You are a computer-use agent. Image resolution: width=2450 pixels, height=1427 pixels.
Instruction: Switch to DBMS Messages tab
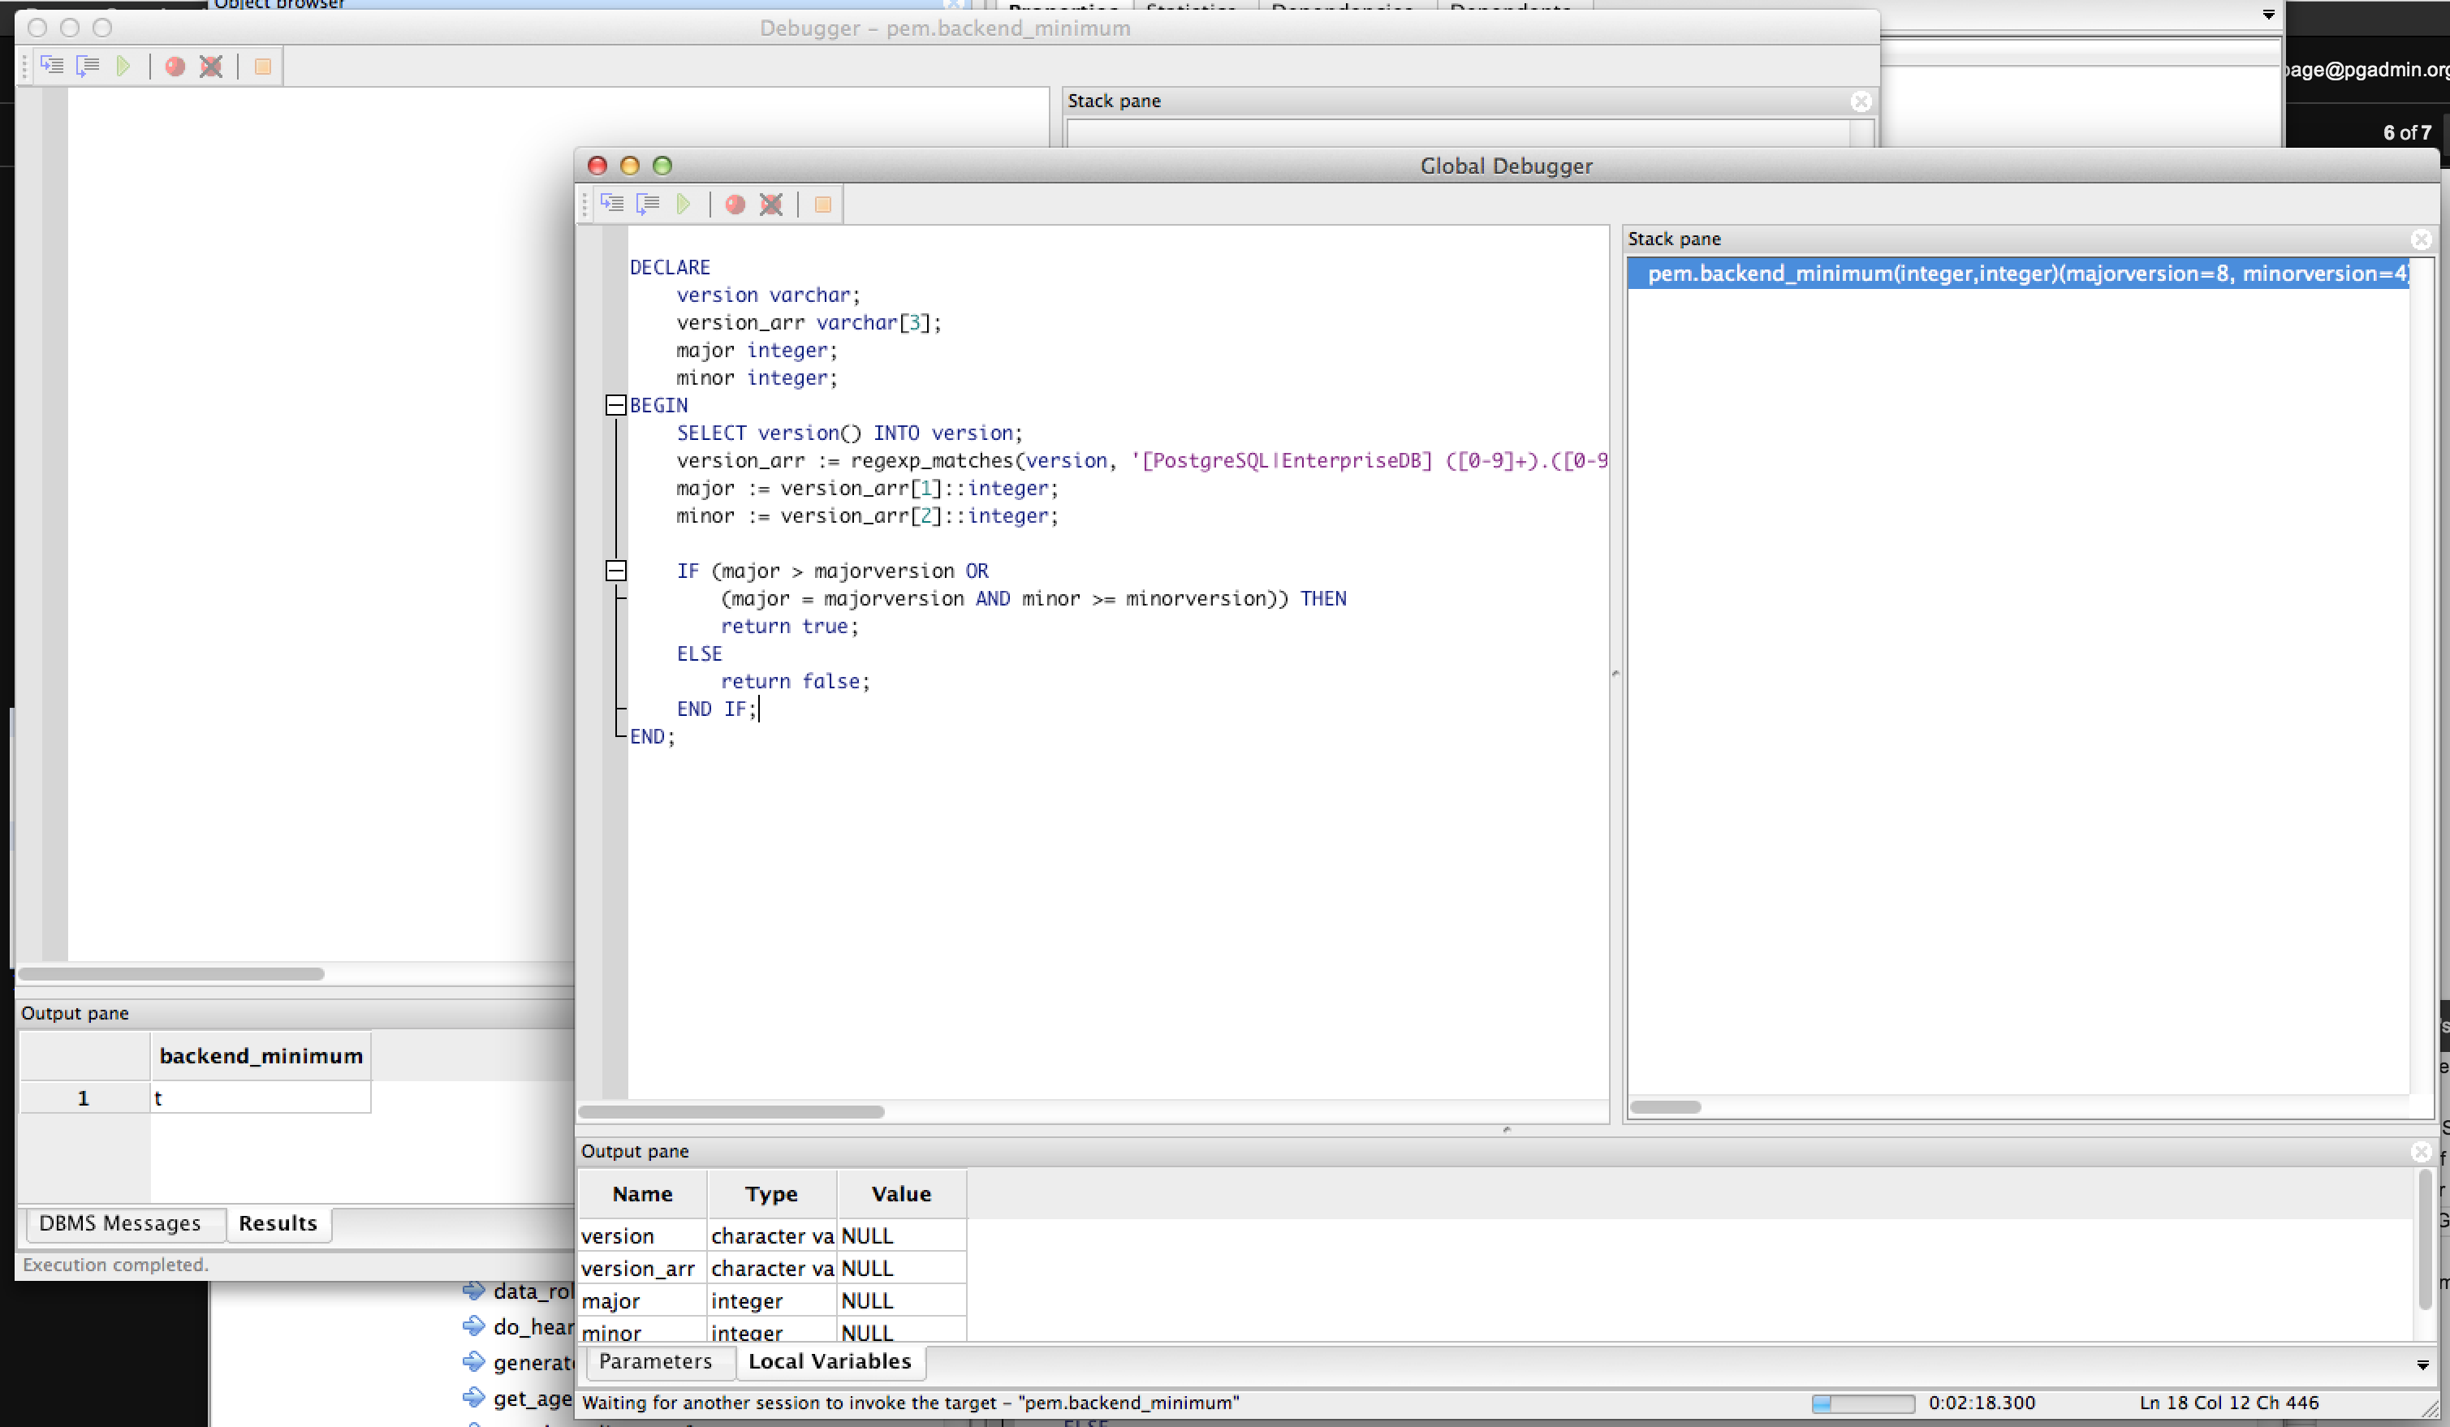119,1223
